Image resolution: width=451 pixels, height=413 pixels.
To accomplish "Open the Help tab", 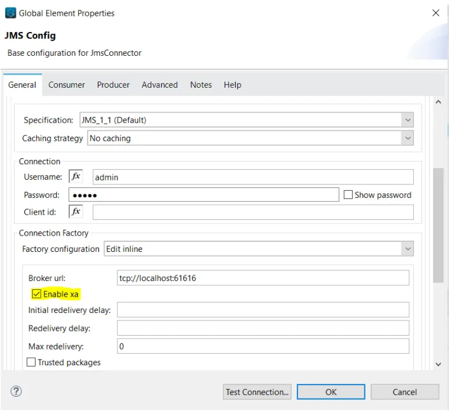I will click(232, 85).
